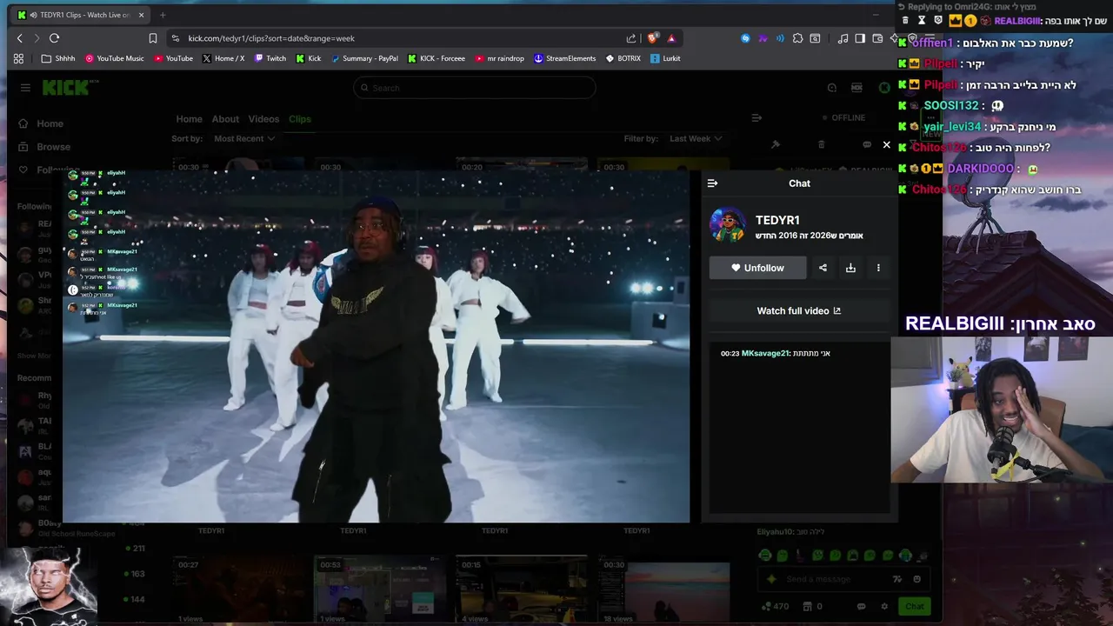
Task: Reload the Kick page
Action: [54, 38]
